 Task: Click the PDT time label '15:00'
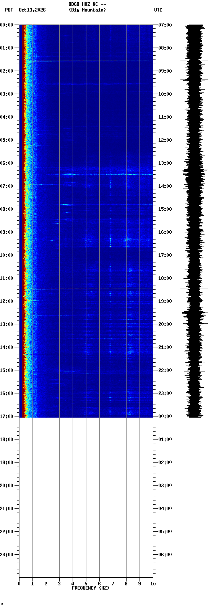click(7, 370)
